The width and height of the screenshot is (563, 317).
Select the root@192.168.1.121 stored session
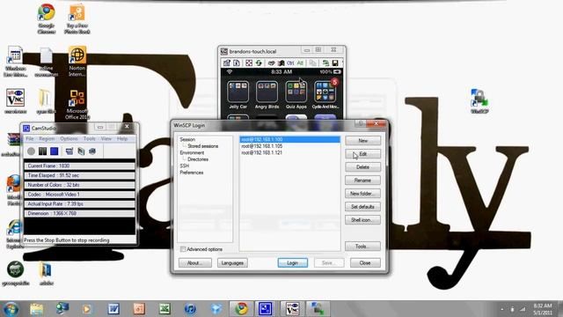coord(262,152)
